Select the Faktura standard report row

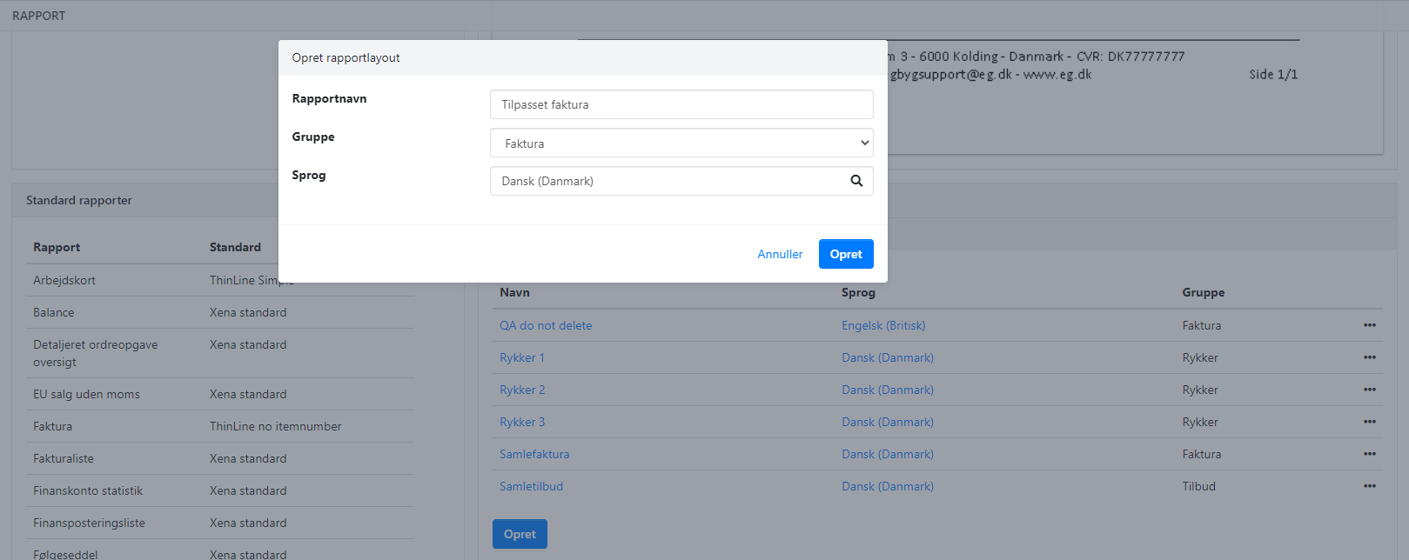(x=53, y=426)
